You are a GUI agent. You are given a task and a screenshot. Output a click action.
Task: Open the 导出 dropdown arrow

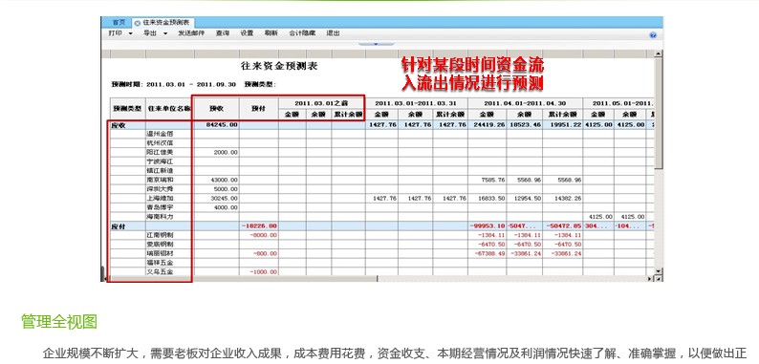point(165,33)
